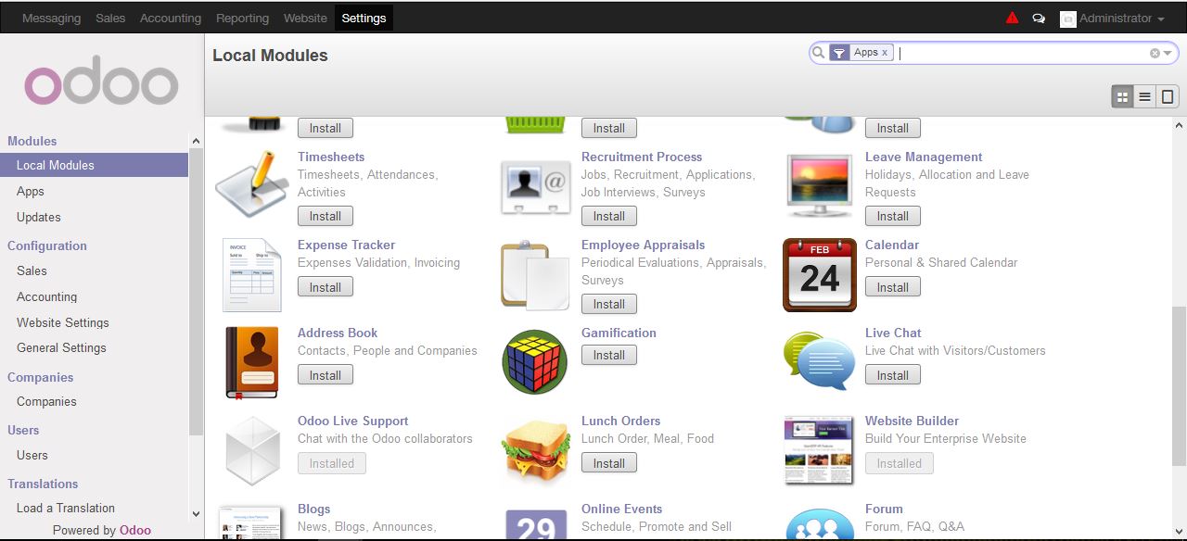The height and width of the screenshot is (541, 1187).
Task: Switch to kanban grid view
Action: [1123, 96]
